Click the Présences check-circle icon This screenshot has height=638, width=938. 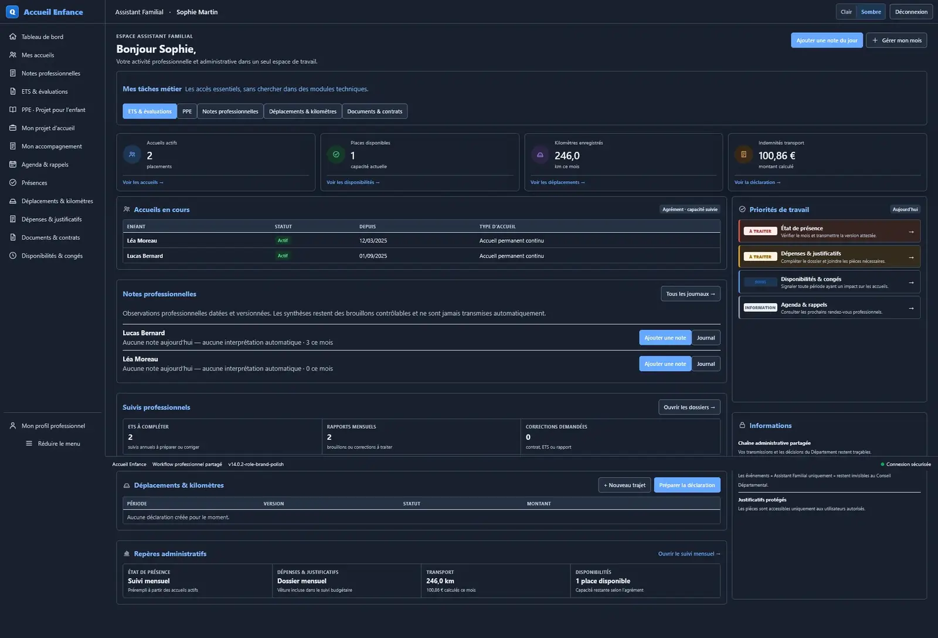[x=13, y=183]
